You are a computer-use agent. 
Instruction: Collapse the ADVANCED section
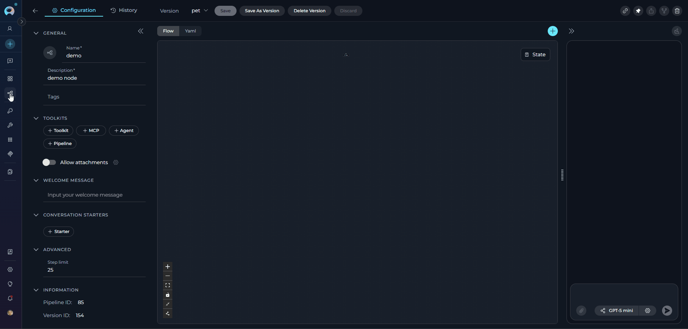[36, 249]
